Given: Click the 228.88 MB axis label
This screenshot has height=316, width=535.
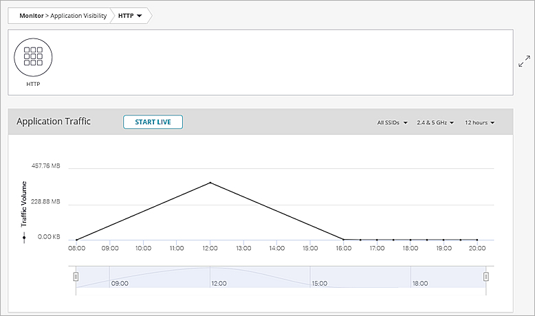Looking at the screenshot, I should (45, 202).
